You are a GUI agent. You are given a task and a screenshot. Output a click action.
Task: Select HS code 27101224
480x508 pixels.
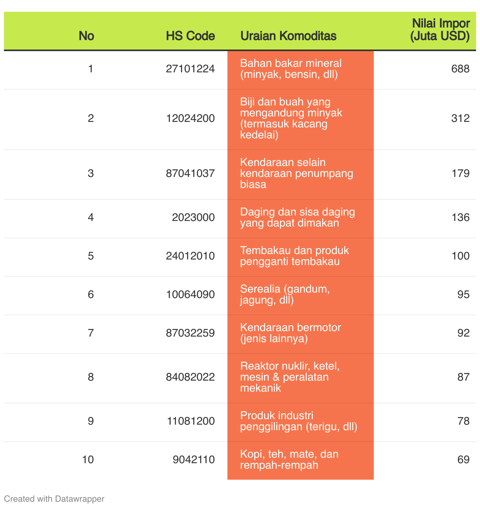coord(190,69)
